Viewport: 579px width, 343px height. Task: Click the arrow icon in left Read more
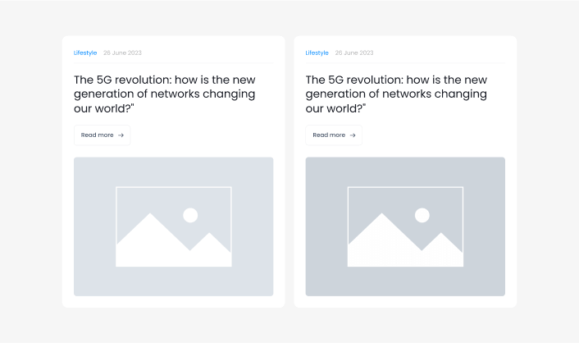pos(121,135)
